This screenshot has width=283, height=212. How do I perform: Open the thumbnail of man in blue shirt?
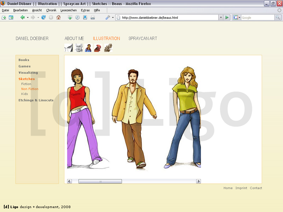88,48
